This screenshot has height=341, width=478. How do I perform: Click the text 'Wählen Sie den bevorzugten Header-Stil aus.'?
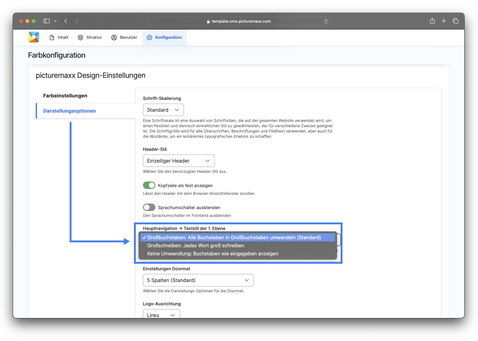[x=185, y=171]
